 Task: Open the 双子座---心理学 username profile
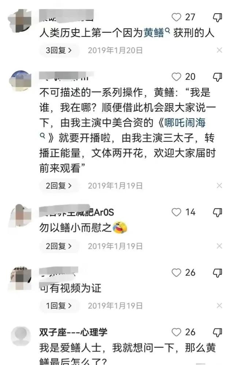73,332
